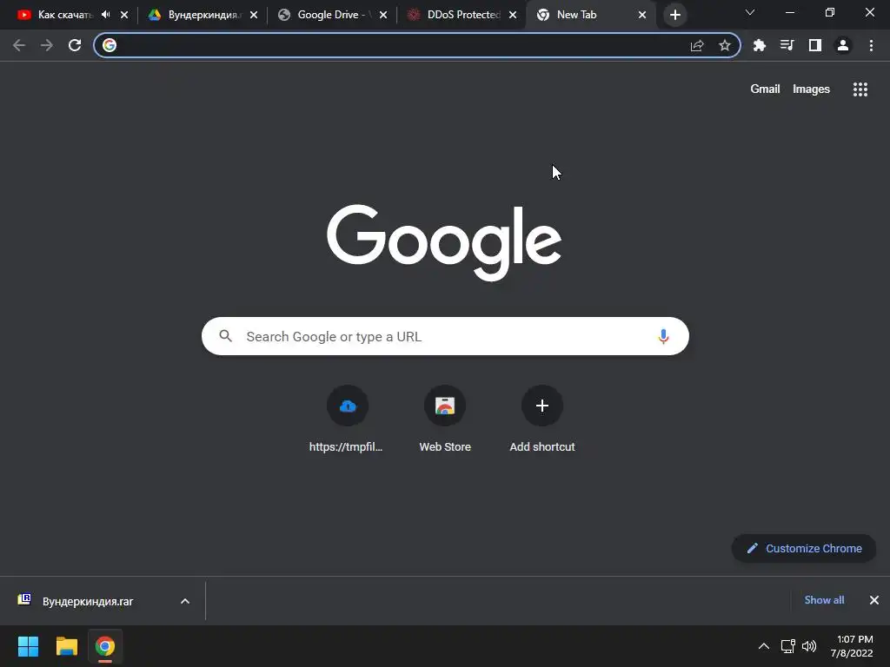Screen dimensions: 890x667
Task: Open the tmpfil shortcut tile
Action: [x=348, y=419]
